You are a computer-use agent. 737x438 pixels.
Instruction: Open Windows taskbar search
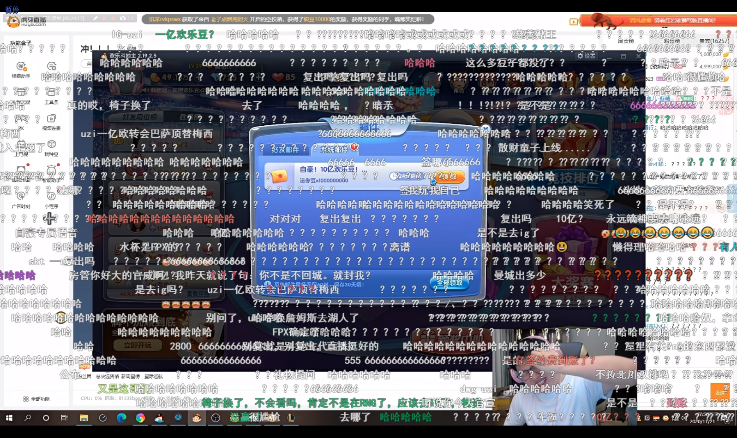(28, 418)
